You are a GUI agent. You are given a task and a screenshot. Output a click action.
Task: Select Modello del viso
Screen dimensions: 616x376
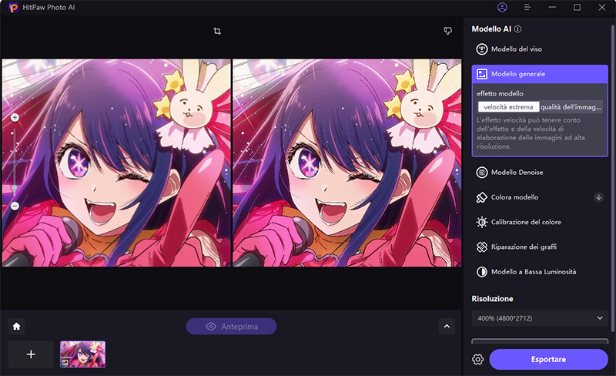tap(515, 49)
